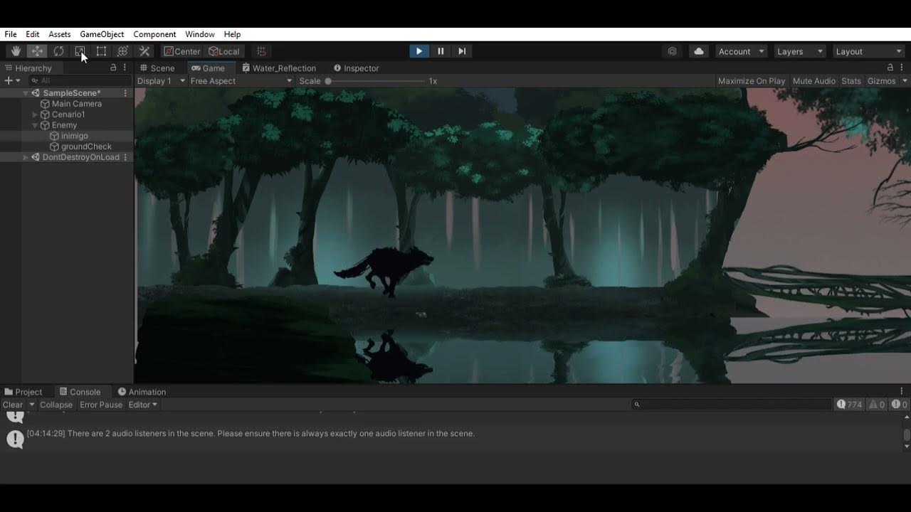Viewport: 911px width, 512px height.
Task: Open the Layers dropdown
Action: [799, 51]
